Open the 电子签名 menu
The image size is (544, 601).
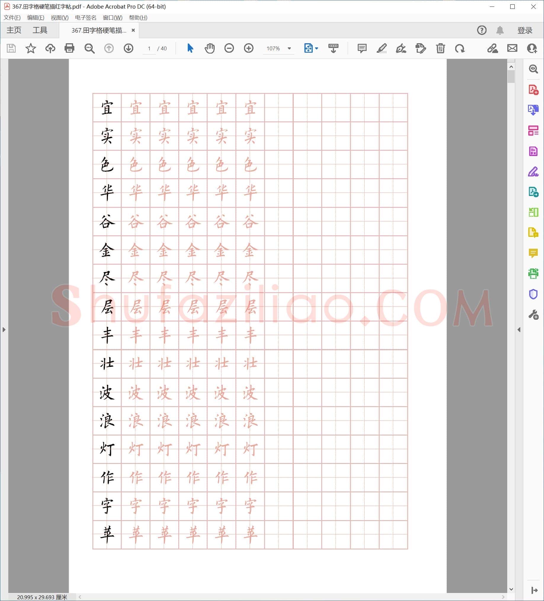point(86,17)
